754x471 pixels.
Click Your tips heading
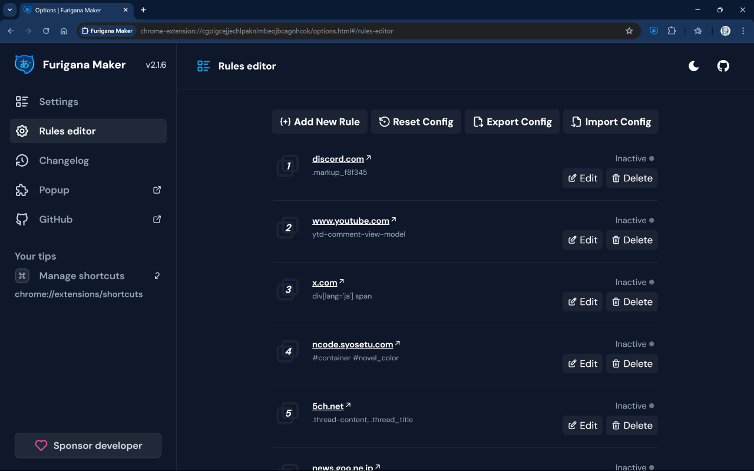pos(35,256)
